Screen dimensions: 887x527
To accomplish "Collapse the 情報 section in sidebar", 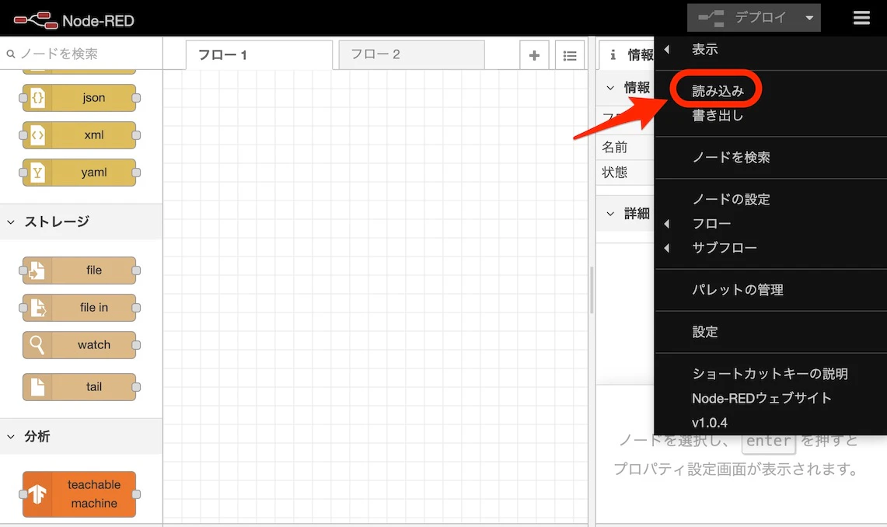I will pos(610,88).
